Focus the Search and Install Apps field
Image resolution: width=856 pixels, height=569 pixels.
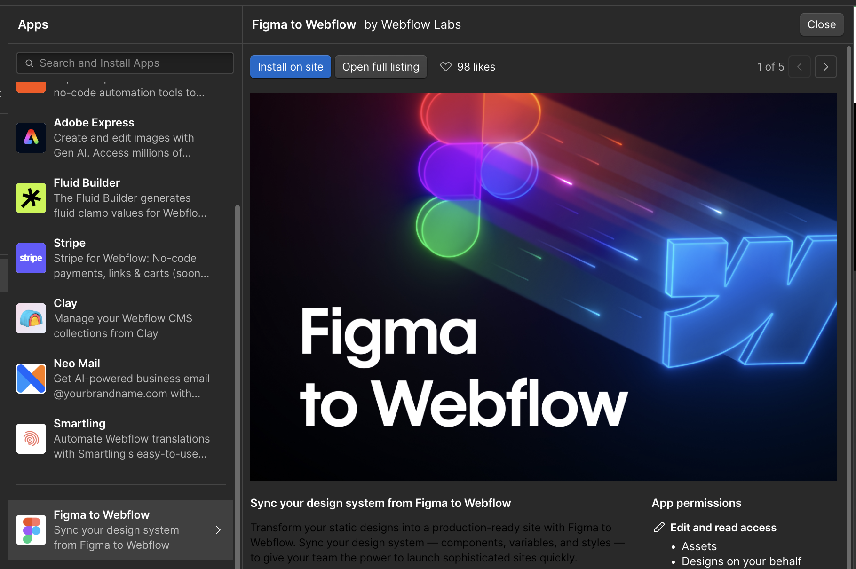(125, 63)
